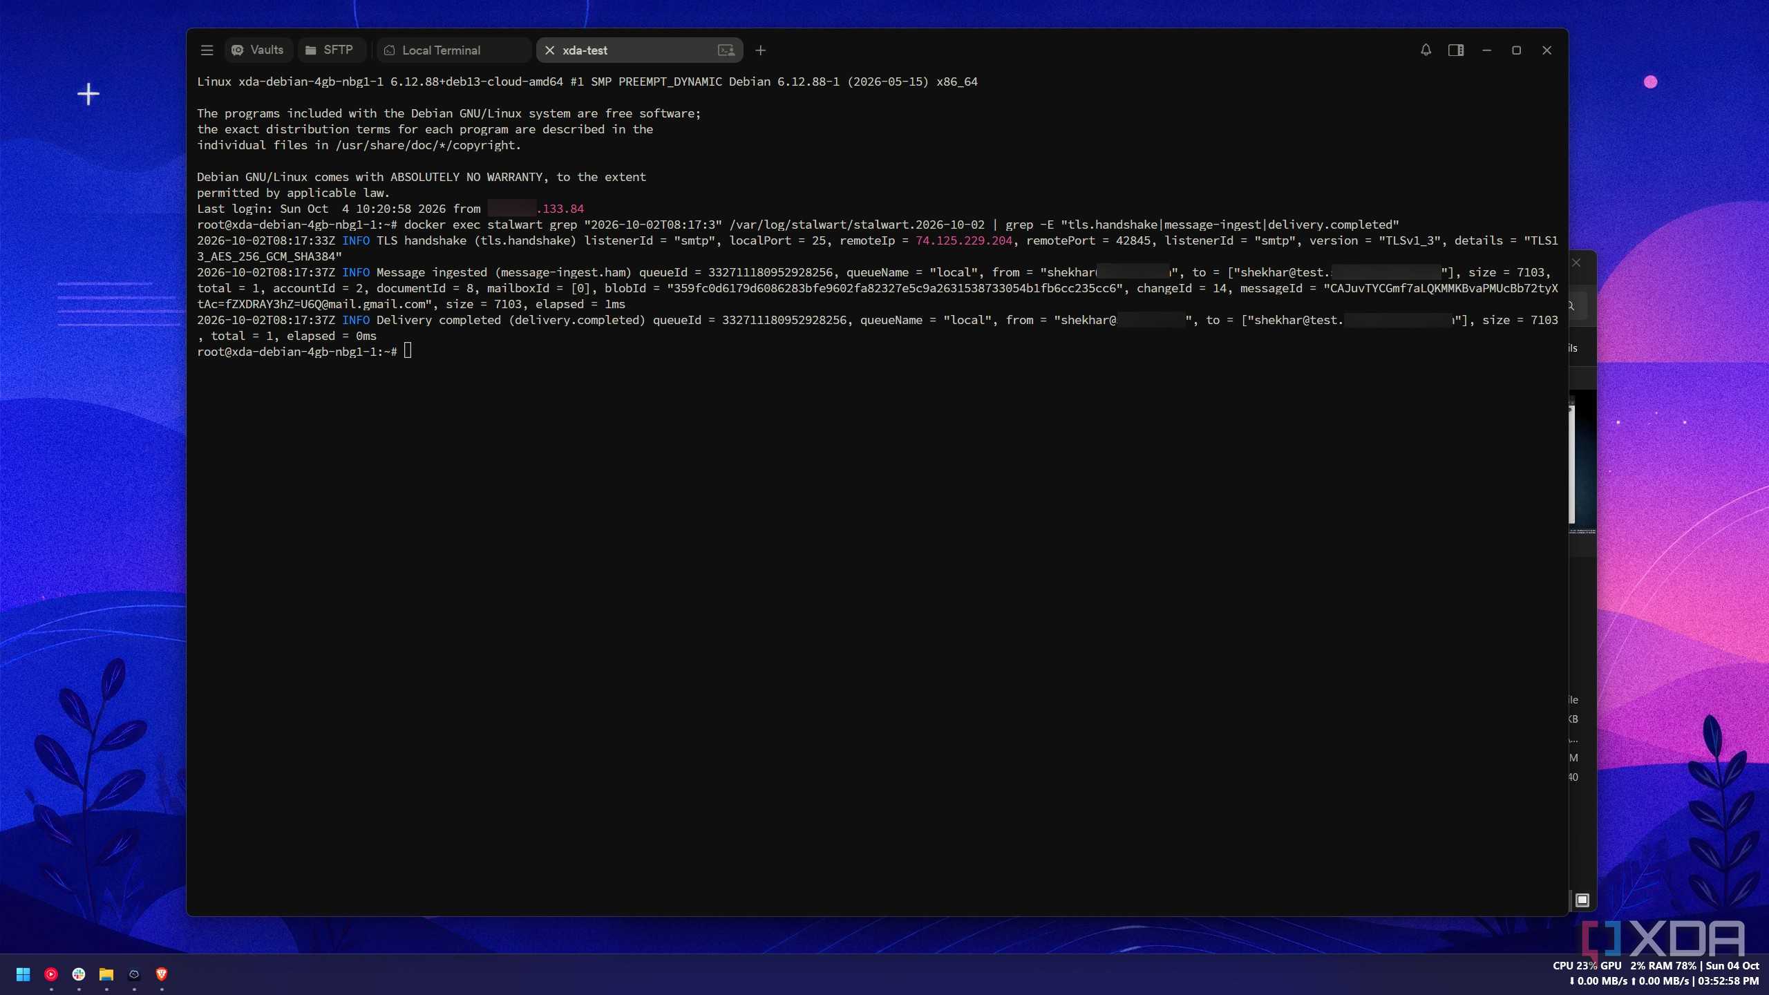Open YouTube Music from the taskbar
This screenshot has height=995, width=1769.
click(51, 974)
